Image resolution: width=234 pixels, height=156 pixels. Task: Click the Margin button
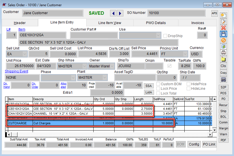(224, 128)
